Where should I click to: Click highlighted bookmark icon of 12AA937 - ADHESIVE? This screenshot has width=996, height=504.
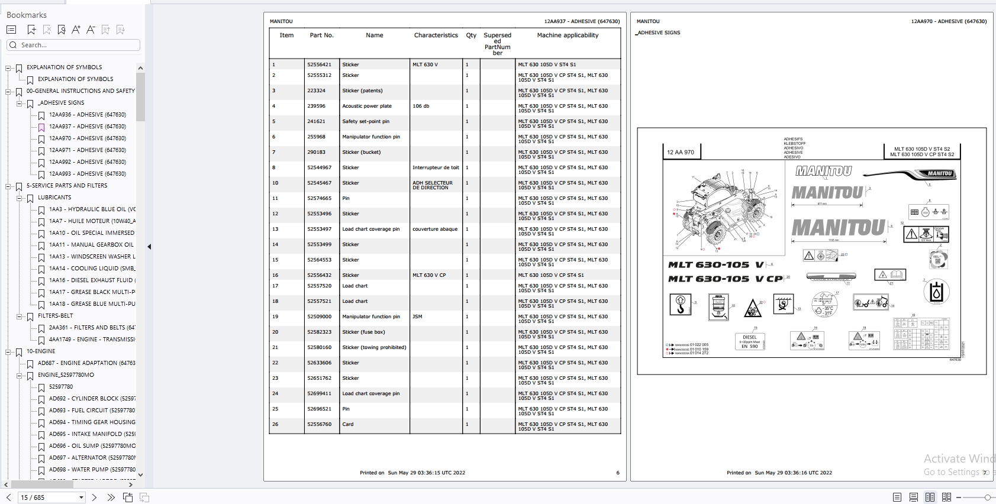pos(41,127)
